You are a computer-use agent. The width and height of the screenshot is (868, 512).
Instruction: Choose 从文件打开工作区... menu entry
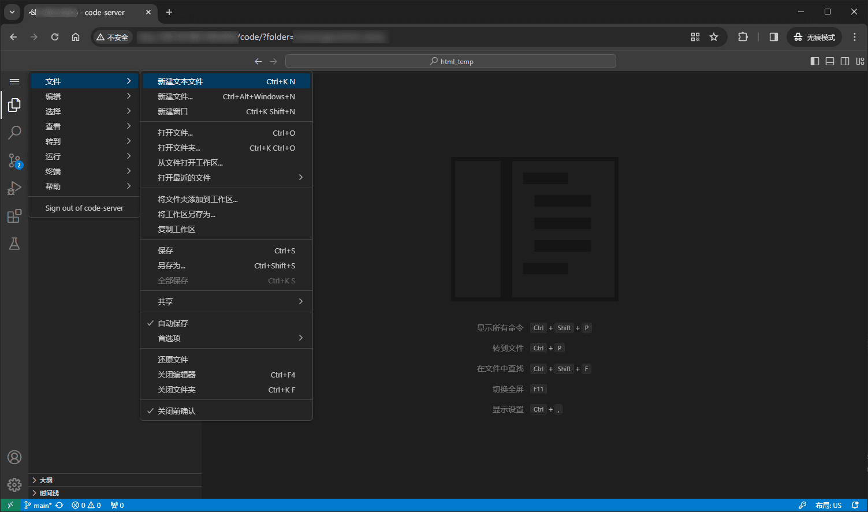[x=226, y=163]
